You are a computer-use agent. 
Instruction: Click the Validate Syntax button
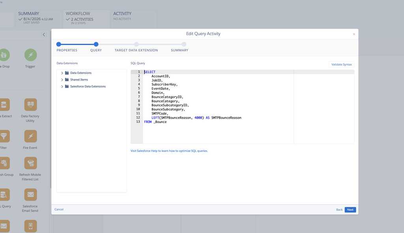(341, 64)
